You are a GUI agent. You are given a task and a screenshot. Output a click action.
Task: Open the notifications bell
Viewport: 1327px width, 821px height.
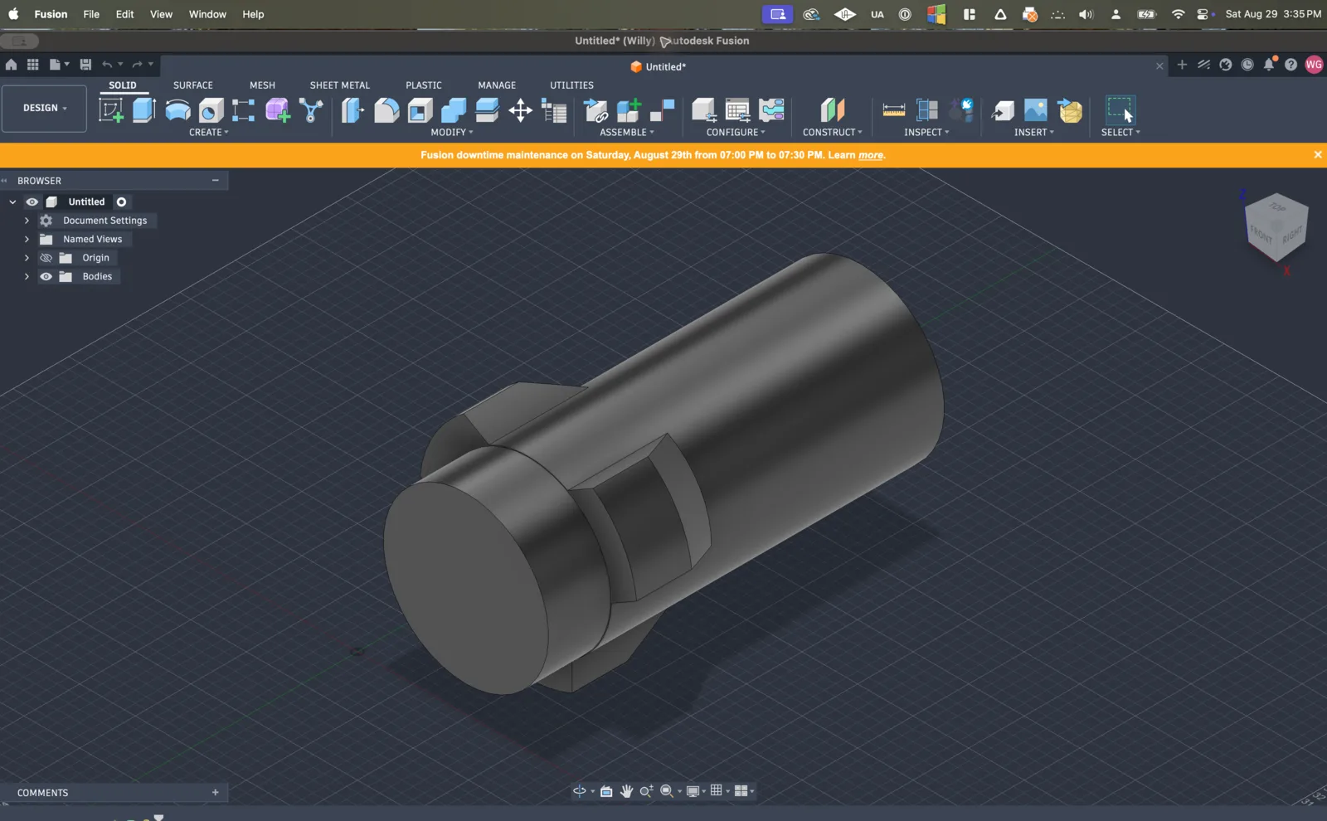tap(1269, 65)
